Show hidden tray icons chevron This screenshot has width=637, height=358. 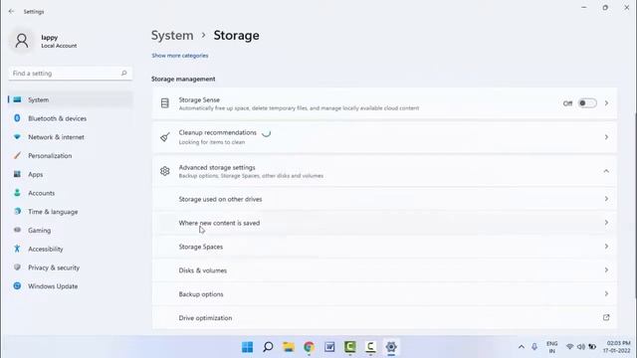point(522,347)
